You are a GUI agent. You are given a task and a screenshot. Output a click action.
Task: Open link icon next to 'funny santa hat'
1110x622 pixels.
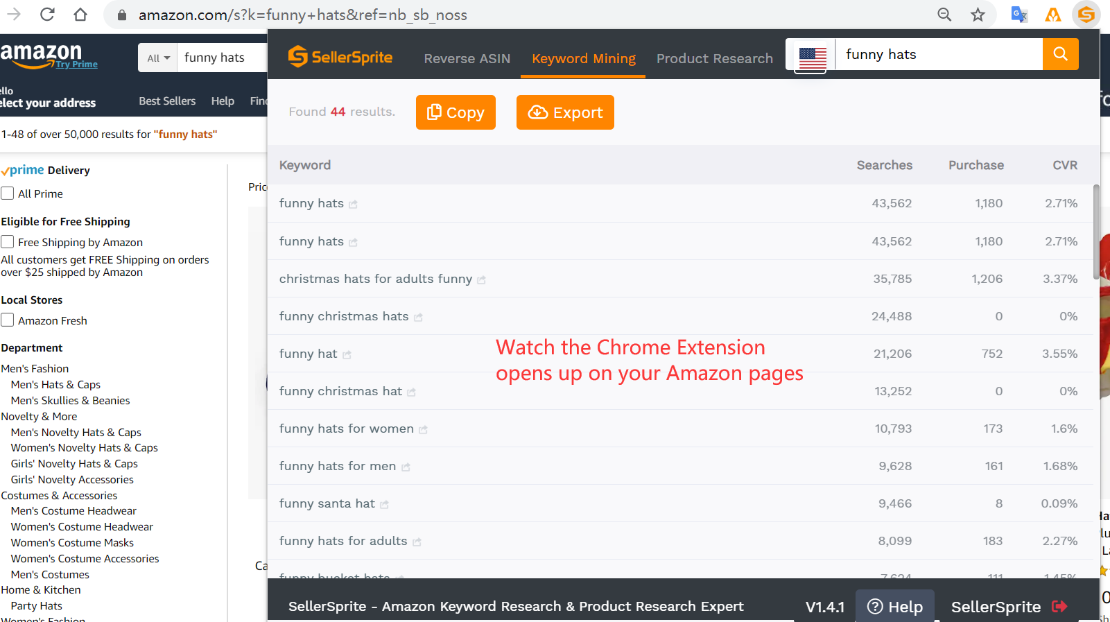click(384, 505)
